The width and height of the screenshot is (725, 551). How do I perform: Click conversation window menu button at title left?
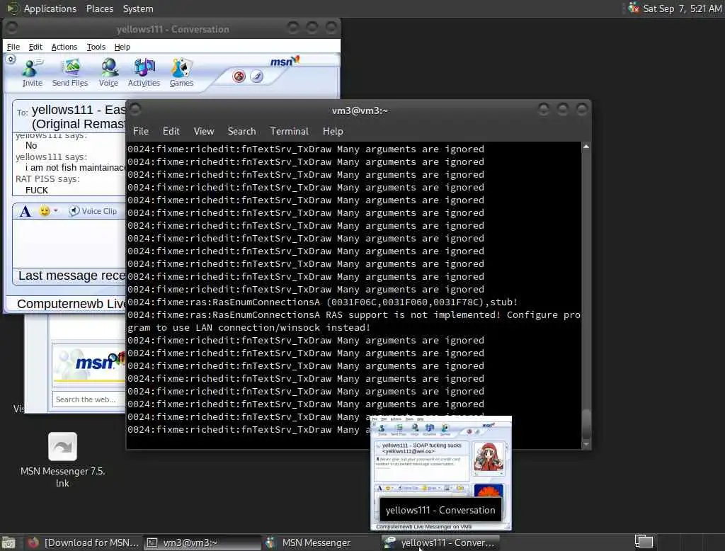[x=12, y=28]
